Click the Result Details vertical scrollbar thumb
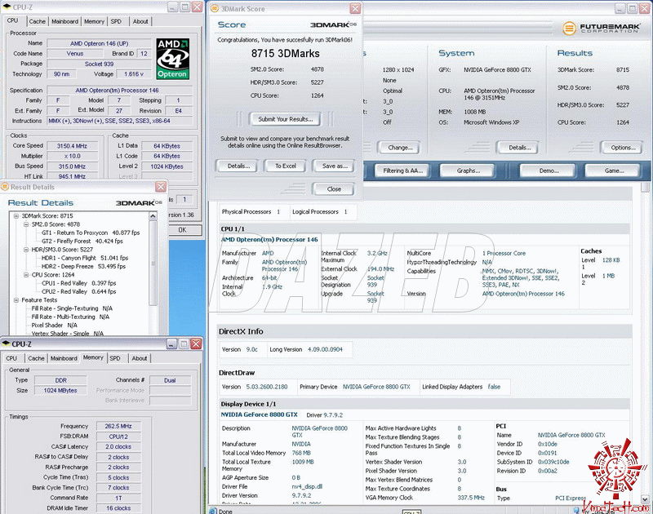 click(153, 264)
